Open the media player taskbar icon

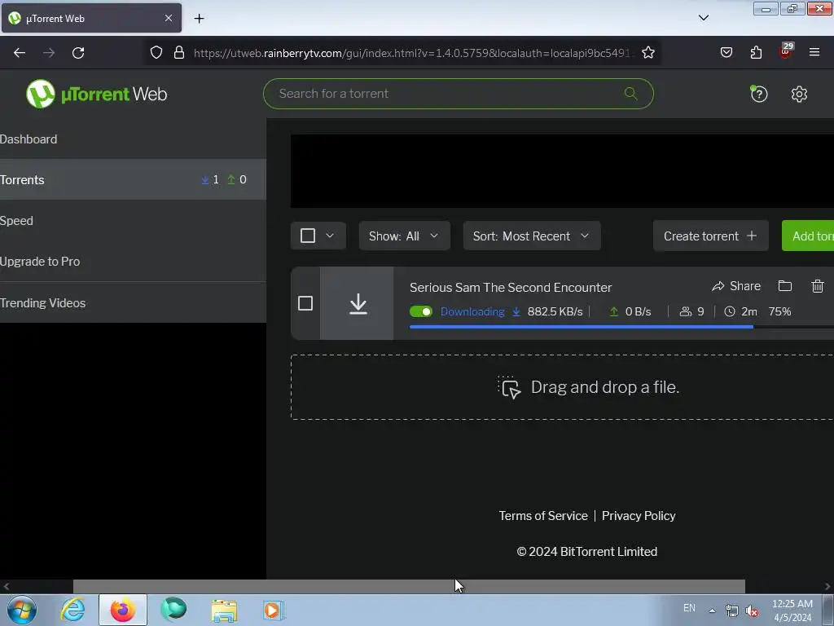coord(274,611)
